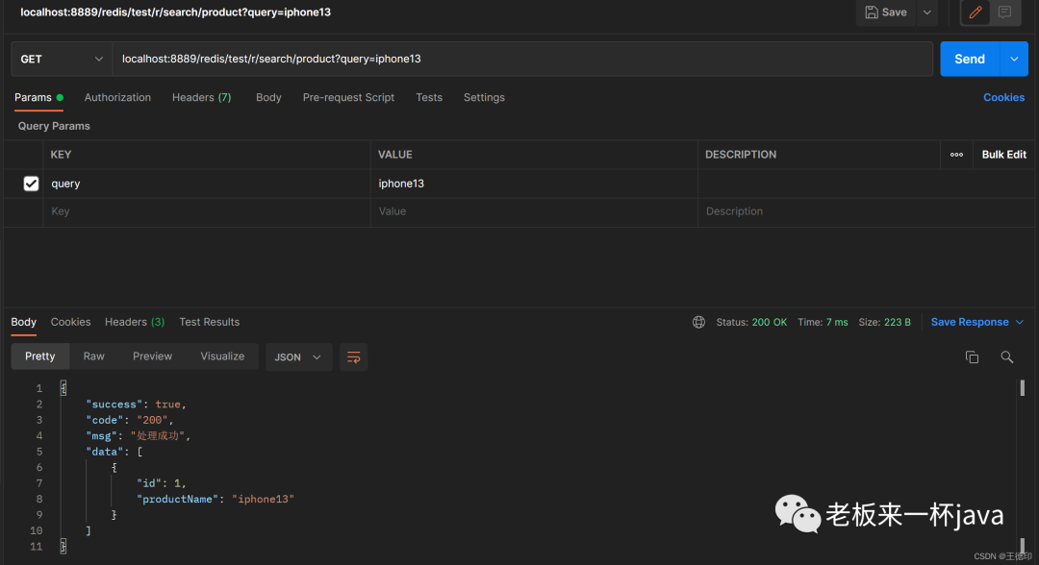Switch to Visualize view
This screenshot has height=565, width=1039.
coord(222,356)
